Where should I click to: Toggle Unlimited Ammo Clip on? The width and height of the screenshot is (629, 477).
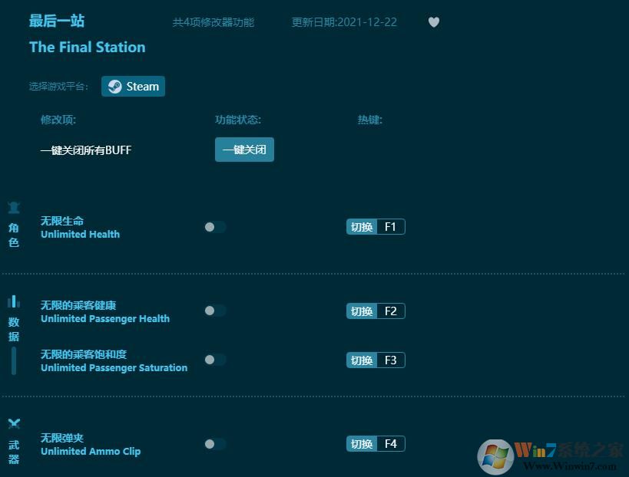pyautogui.click(x=214, y=444)
